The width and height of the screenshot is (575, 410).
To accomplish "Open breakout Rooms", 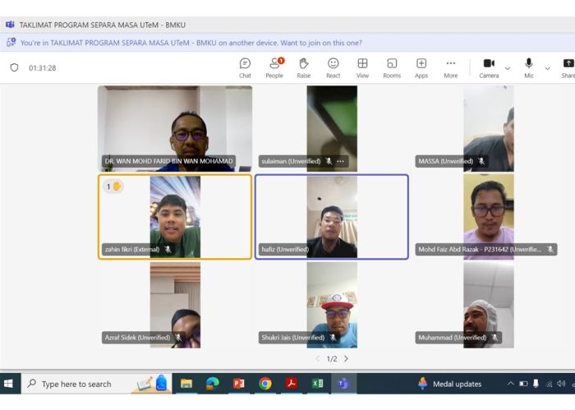I will [392, 67].
